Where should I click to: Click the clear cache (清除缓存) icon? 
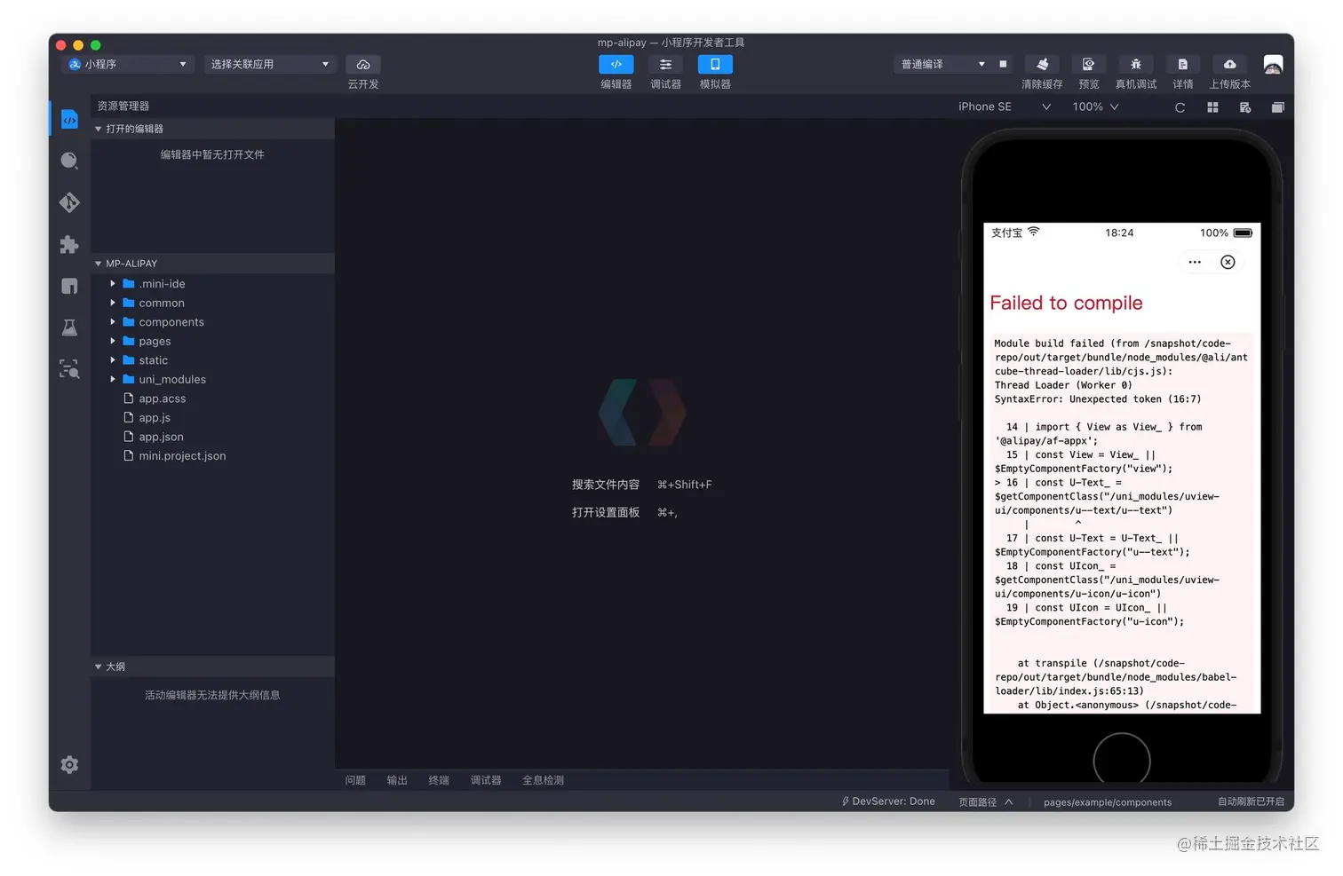[x=1042, y=64]
